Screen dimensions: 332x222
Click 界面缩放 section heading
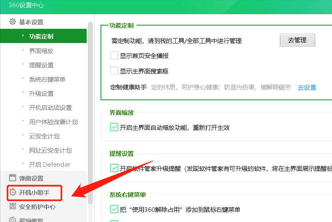122,112
